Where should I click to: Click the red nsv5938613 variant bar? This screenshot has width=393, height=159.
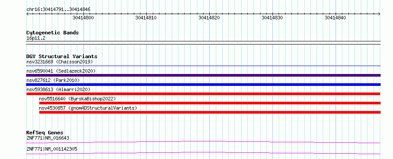tap(203, 94)
